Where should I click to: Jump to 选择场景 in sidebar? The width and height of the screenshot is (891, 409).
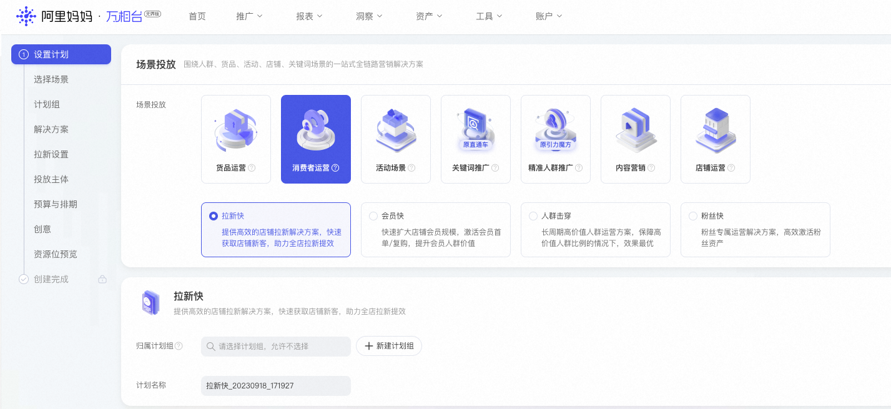(x=51, y=79)
